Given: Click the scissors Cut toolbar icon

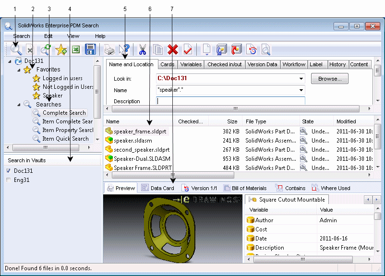Looking at the screenshot, I should [143, 49].
